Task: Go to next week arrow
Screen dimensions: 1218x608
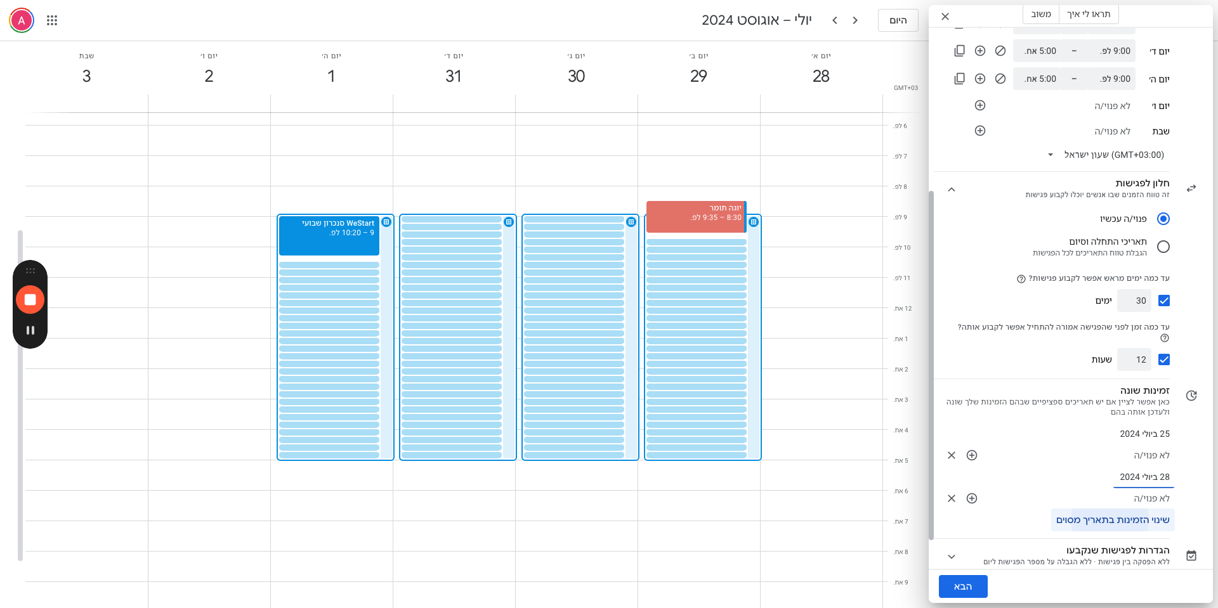Action: click(835, 20)
